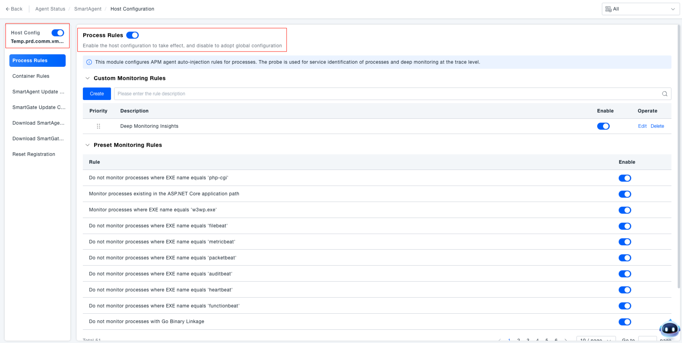Collapse the Custom Monitoring Rules section
Screen dimensions: 682x343
pyautogui.click(x=88, y=78)
